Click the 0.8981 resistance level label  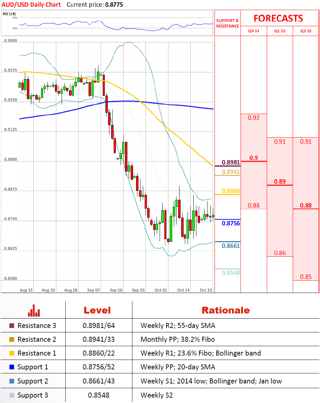[231, 162]
